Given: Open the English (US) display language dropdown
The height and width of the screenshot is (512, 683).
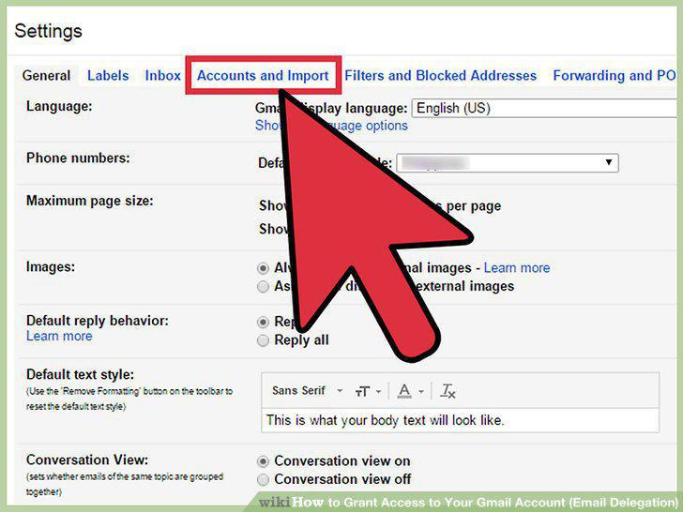Looking at the screenshot, I should coord(544,108).
